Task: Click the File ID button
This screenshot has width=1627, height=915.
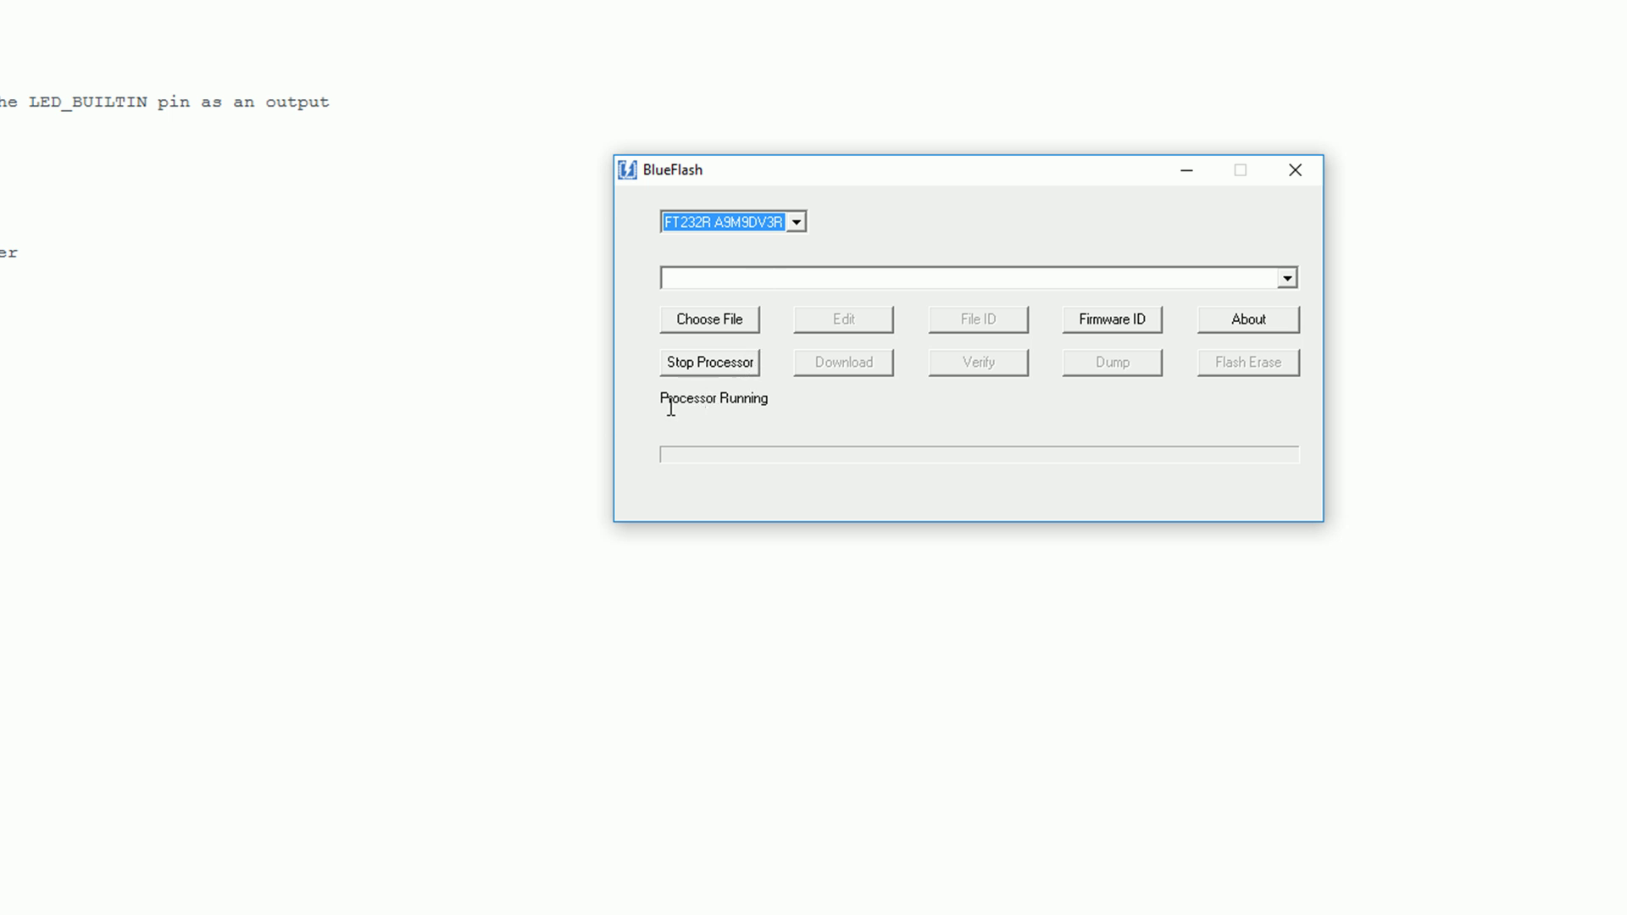Action: click(978, 319)
